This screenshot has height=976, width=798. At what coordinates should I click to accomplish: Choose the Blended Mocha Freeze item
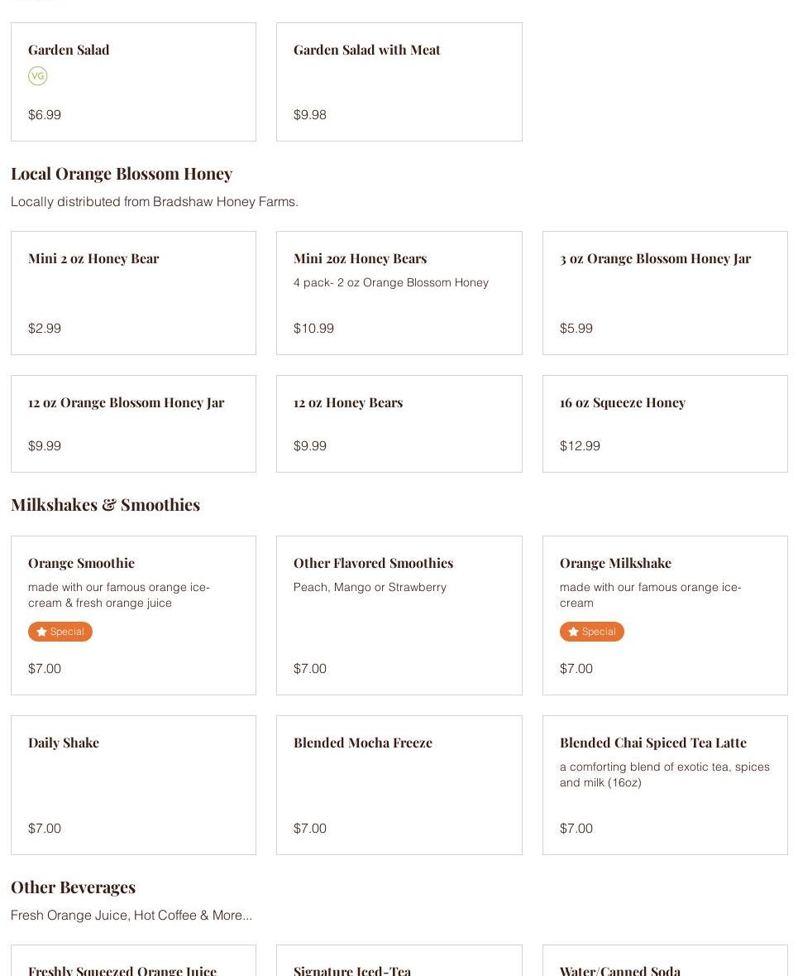tap(399, 784)
